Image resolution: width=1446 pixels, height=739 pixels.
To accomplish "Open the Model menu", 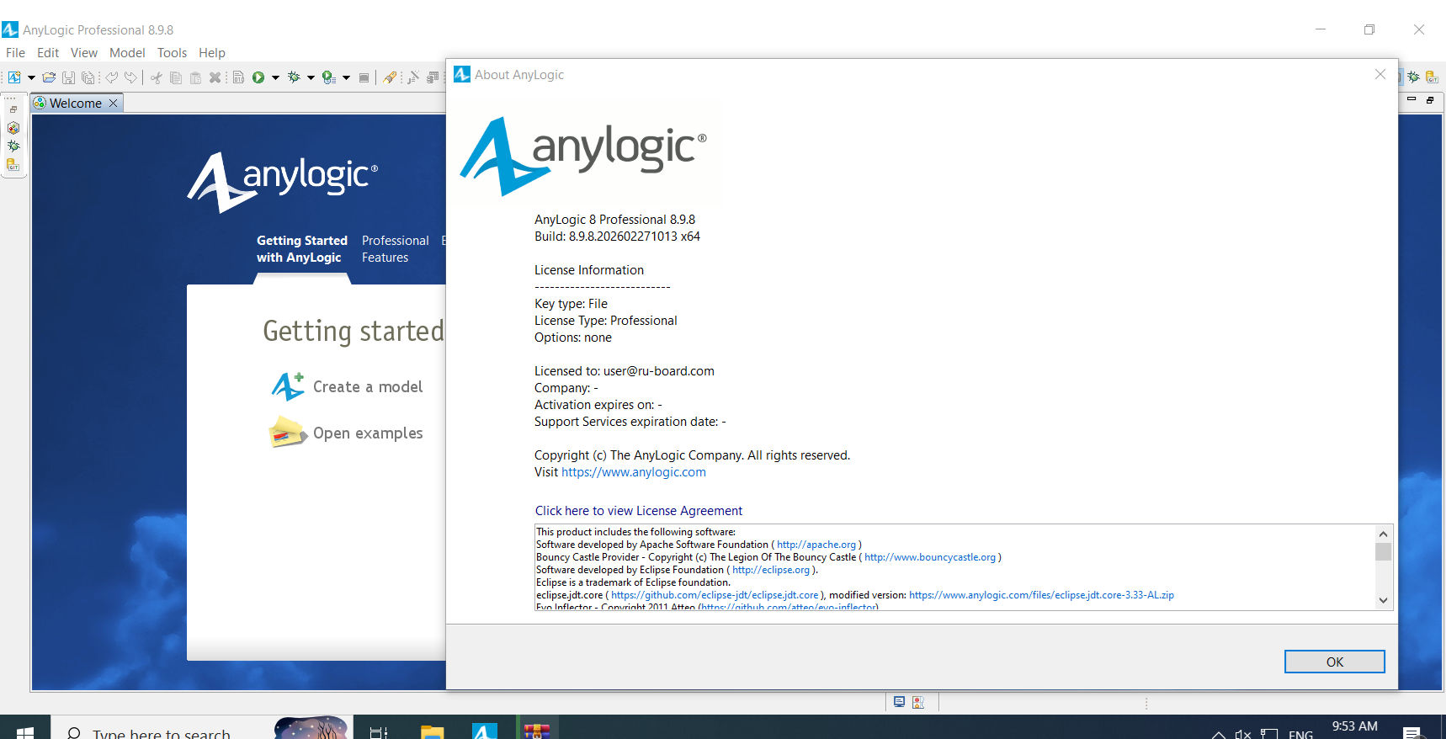I will click(x=127, y=52).
